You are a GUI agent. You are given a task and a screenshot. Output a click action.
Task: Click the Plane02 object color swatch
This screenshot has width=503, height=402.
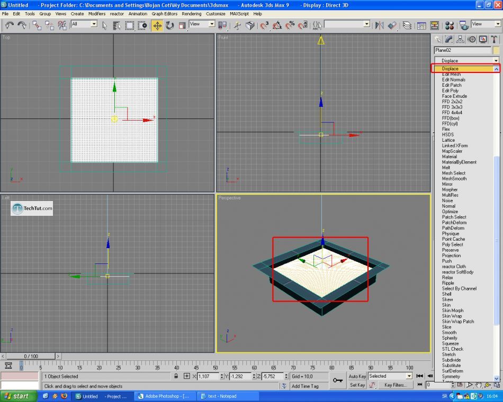click(x=496, y=50)
